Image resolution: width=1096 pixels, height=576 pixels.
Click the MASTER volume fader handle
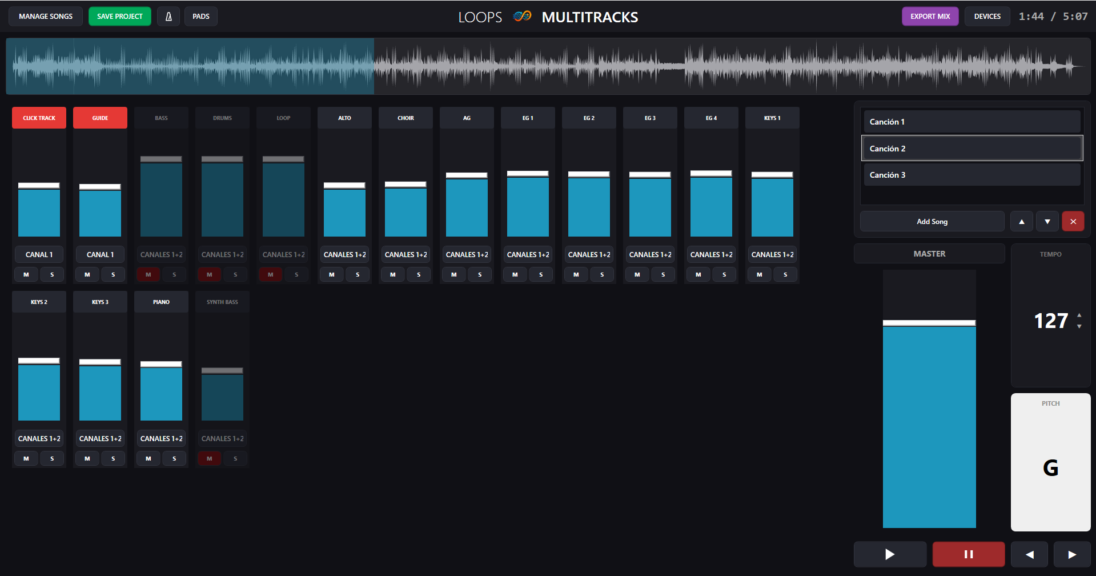[929, 323]
